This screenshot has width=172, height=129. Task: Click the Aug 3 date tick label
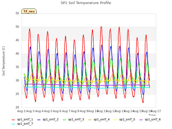30,111
